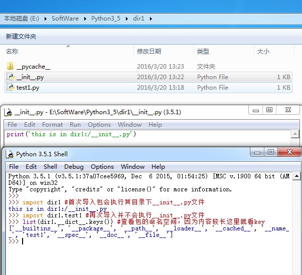Expand the arrow after 本地磁盘 (E:) in address bar

point(46,19)
